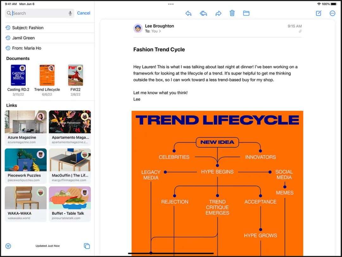
Task: Focus the Search input field
Action: tap(40, 13)
